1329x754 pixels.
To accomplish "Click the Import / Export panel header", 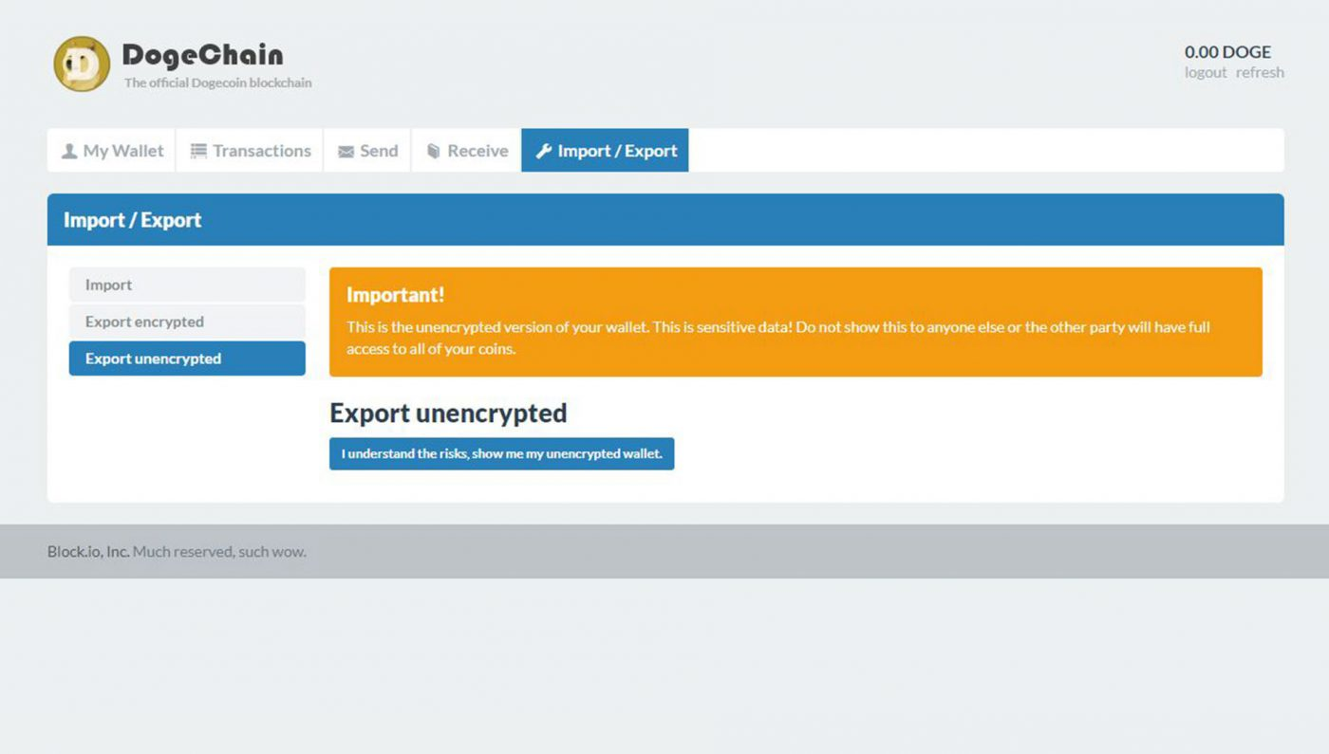I will tap(665, 220).
